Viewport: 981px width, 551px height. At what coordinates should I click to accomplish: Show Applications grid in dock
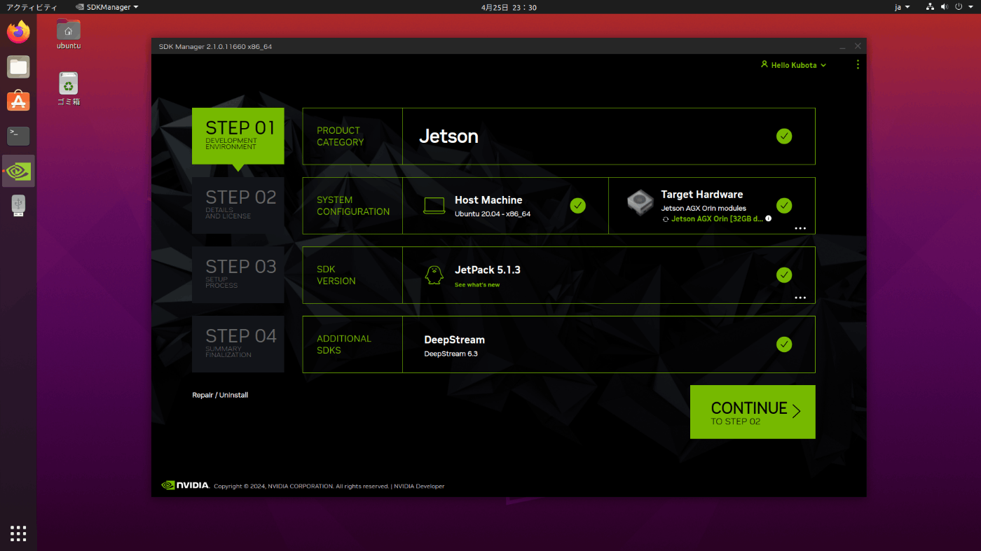point(19,533)
